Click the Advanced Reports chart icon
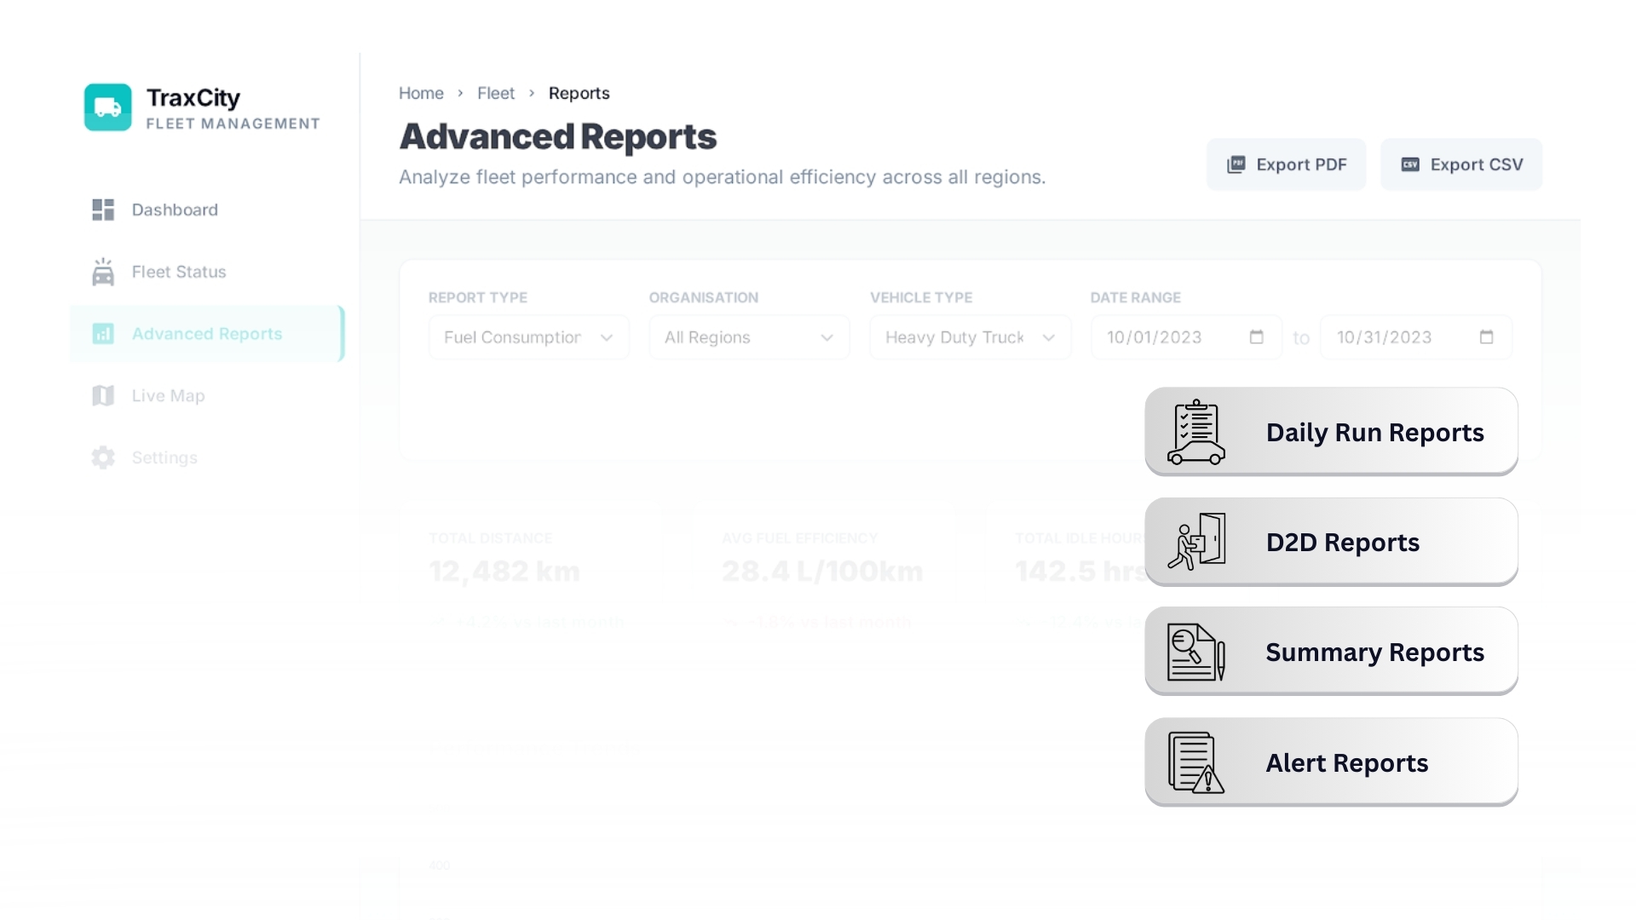Viewport: 1636px width, 920px height. (103, 334)
